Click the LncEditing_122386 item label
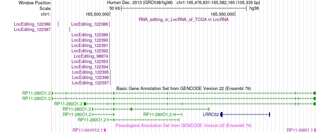 click(32, 24)
